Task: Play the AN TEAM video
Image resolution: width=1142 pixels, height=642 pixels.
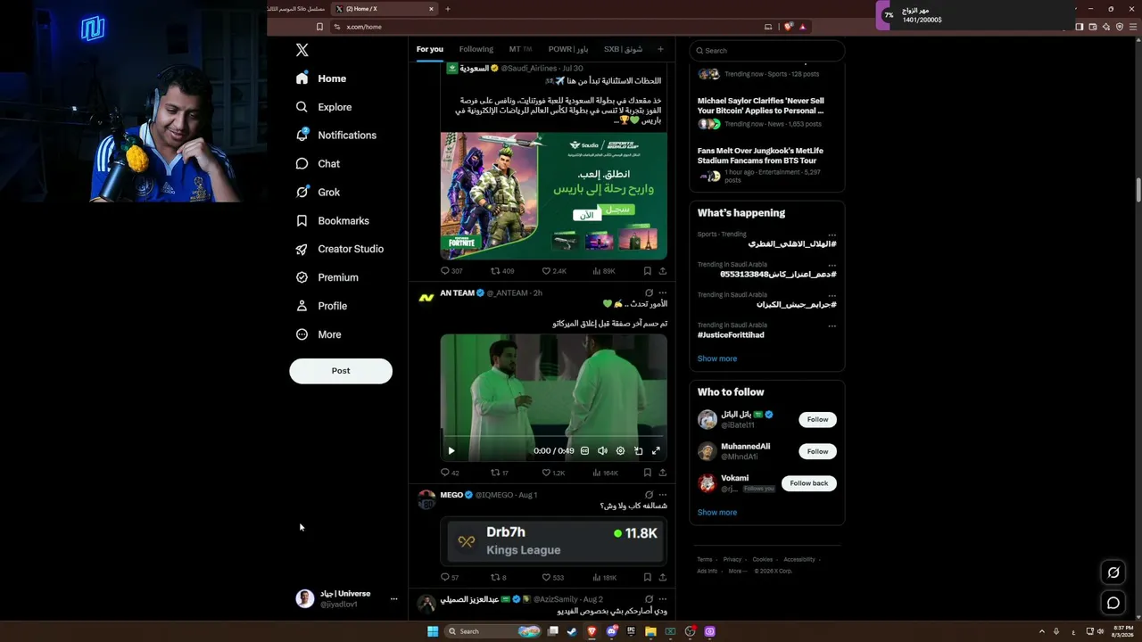Action: click(451, 451)
